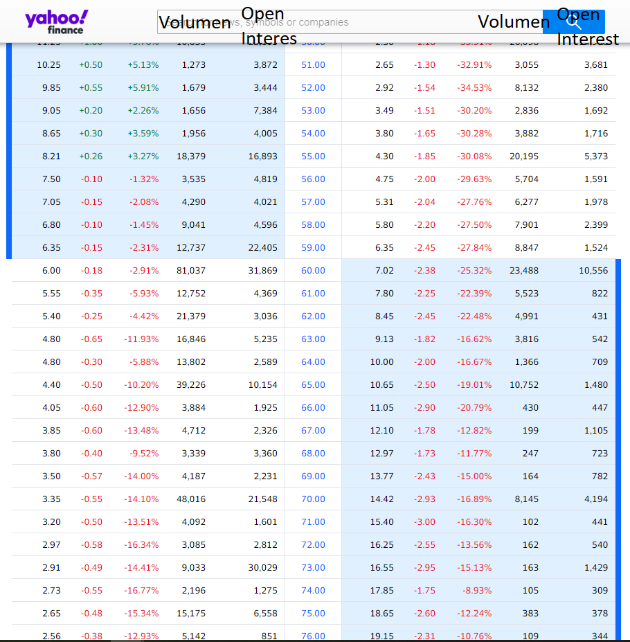The height and width of the screenshot is (642, 630).
Task: Click the right Open Interest column header
Action: click(587, 39)
